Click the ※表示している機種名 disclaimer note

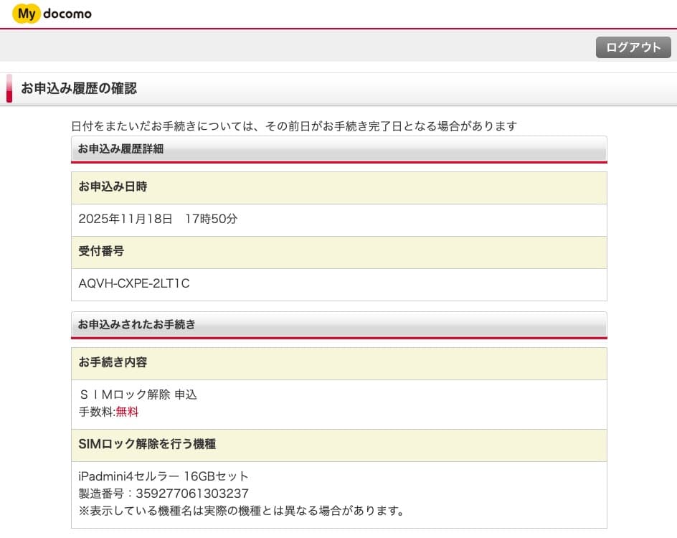[242, 511]
